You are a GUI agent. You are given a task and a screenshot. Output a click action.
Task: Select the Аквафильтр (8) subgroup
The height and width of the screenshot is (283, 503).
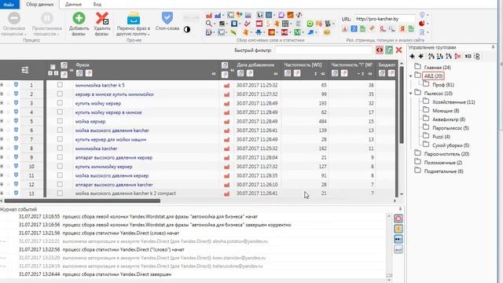click(x=449, y=119)
